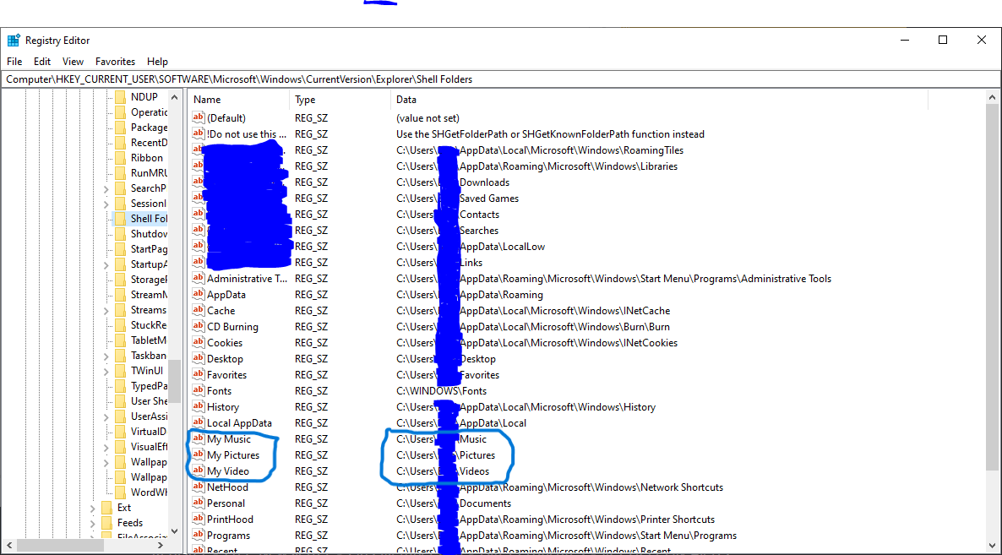The height and width of the screenshot is (555, 1002).
Task: Open the Favorites menu
Action: click(x=115, y=62)
